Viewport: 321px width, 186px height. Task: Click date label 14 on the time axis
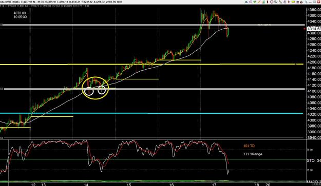86,184
